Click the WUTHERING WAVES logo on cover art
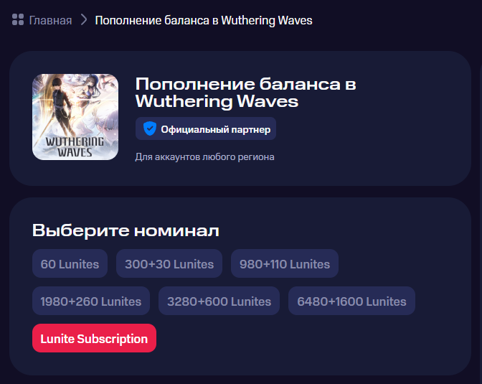 (75, 146)
